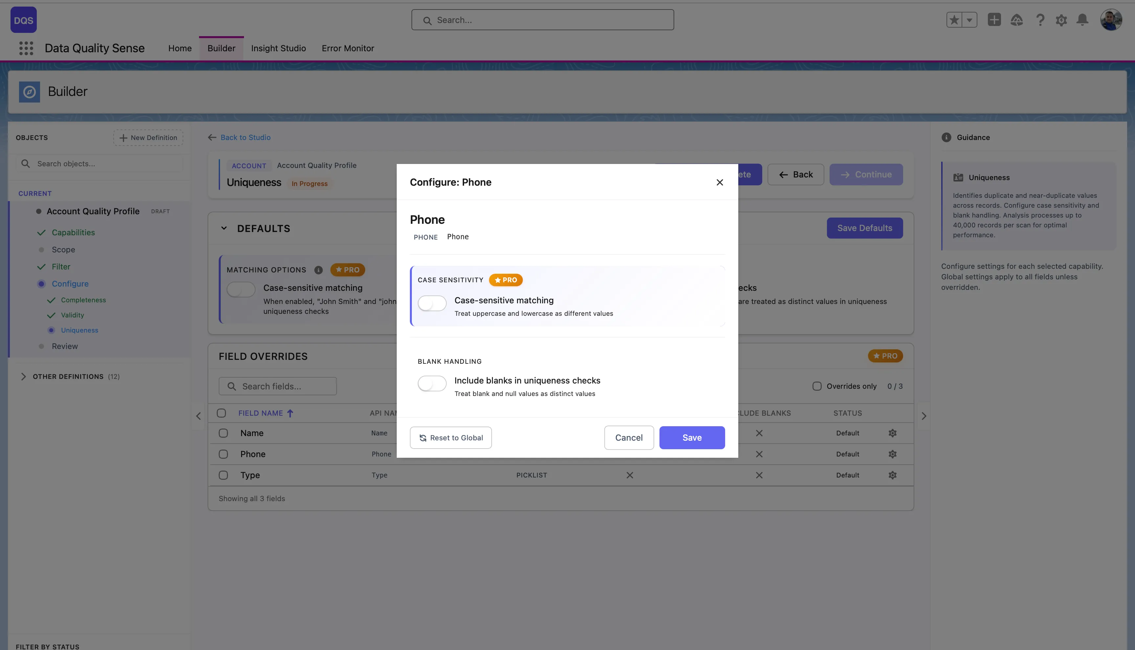The width and height of the screenshot is (1135, 650).
Task: Click the Search fields input box
Action: point(278,386)
